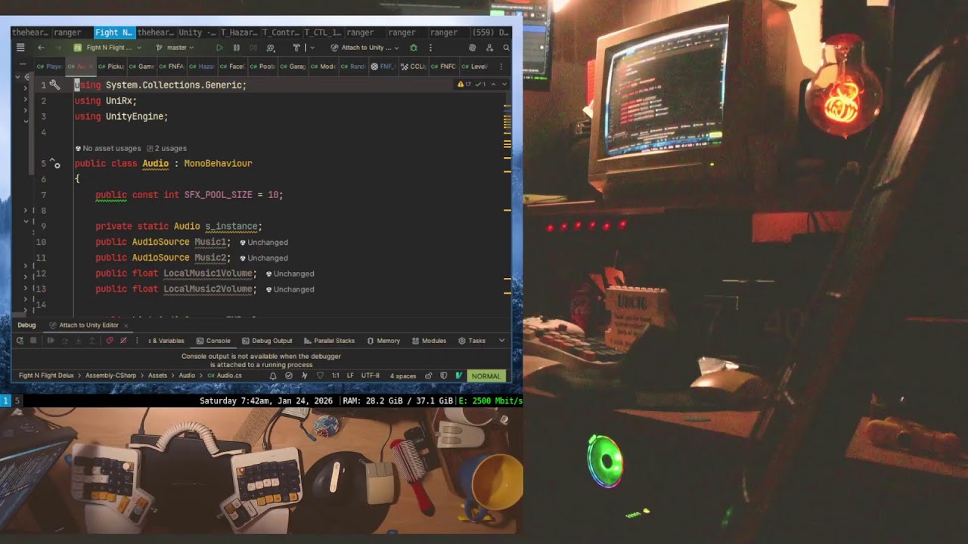Viewport: 968px width, 544px height.
Task: Switch to the FNFC editor tab
Action: (x=443, y=66)
